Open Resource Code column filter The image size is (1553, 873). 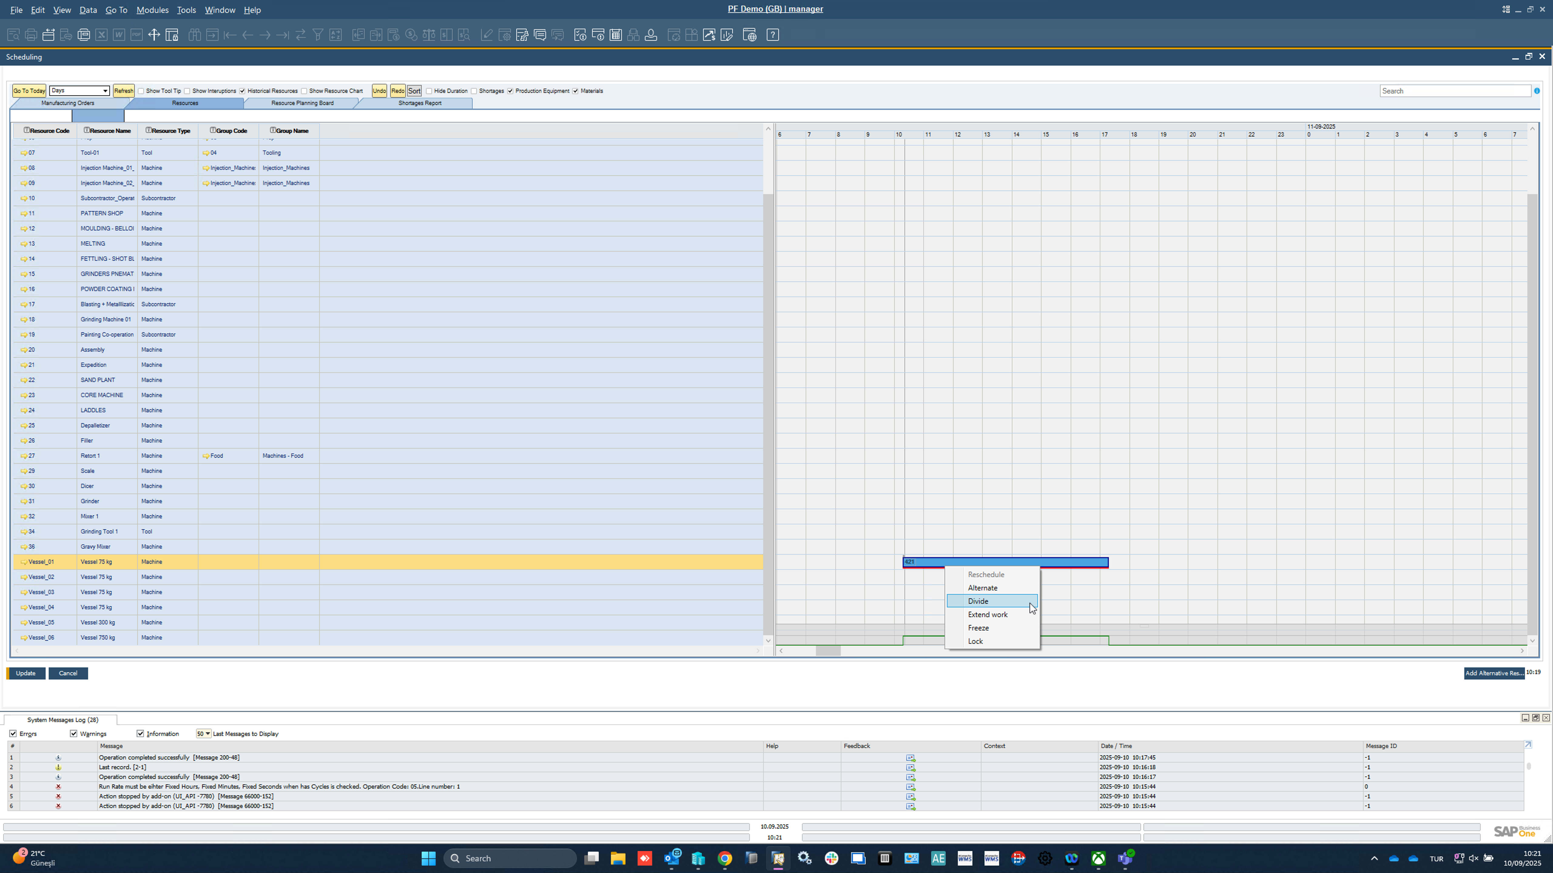26,130
